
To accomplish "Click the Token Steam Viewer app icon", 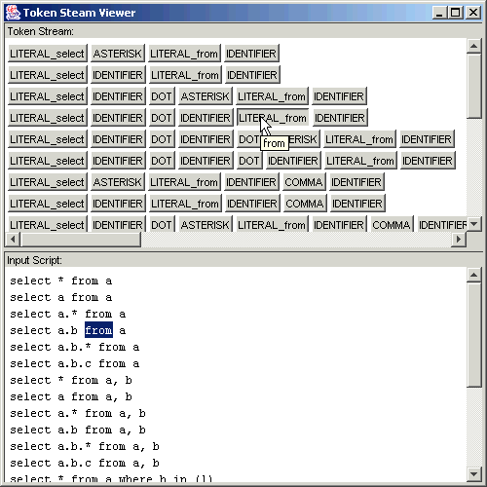I will click(13, 13).
